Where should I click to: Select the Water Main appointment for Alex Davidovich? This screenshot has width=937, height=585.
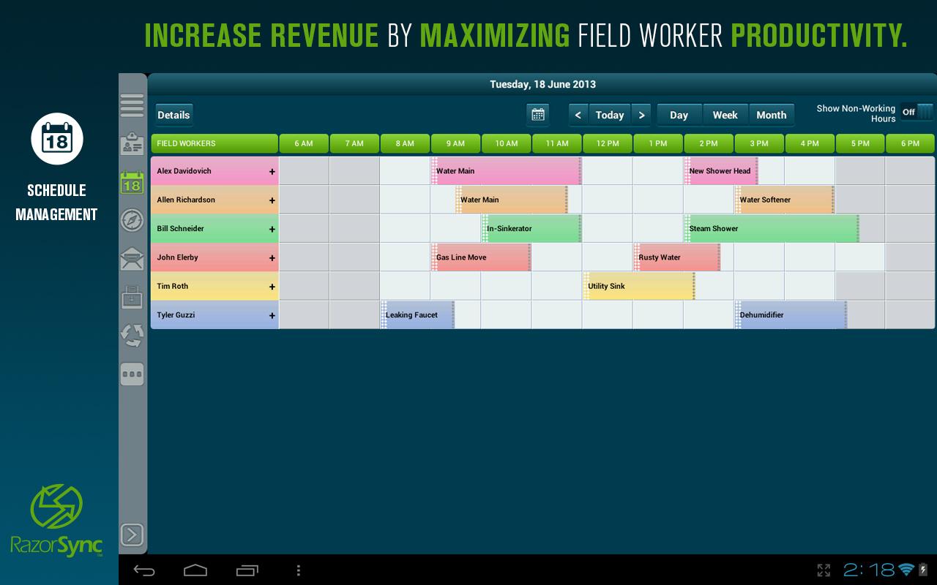[x=505, y=171]
